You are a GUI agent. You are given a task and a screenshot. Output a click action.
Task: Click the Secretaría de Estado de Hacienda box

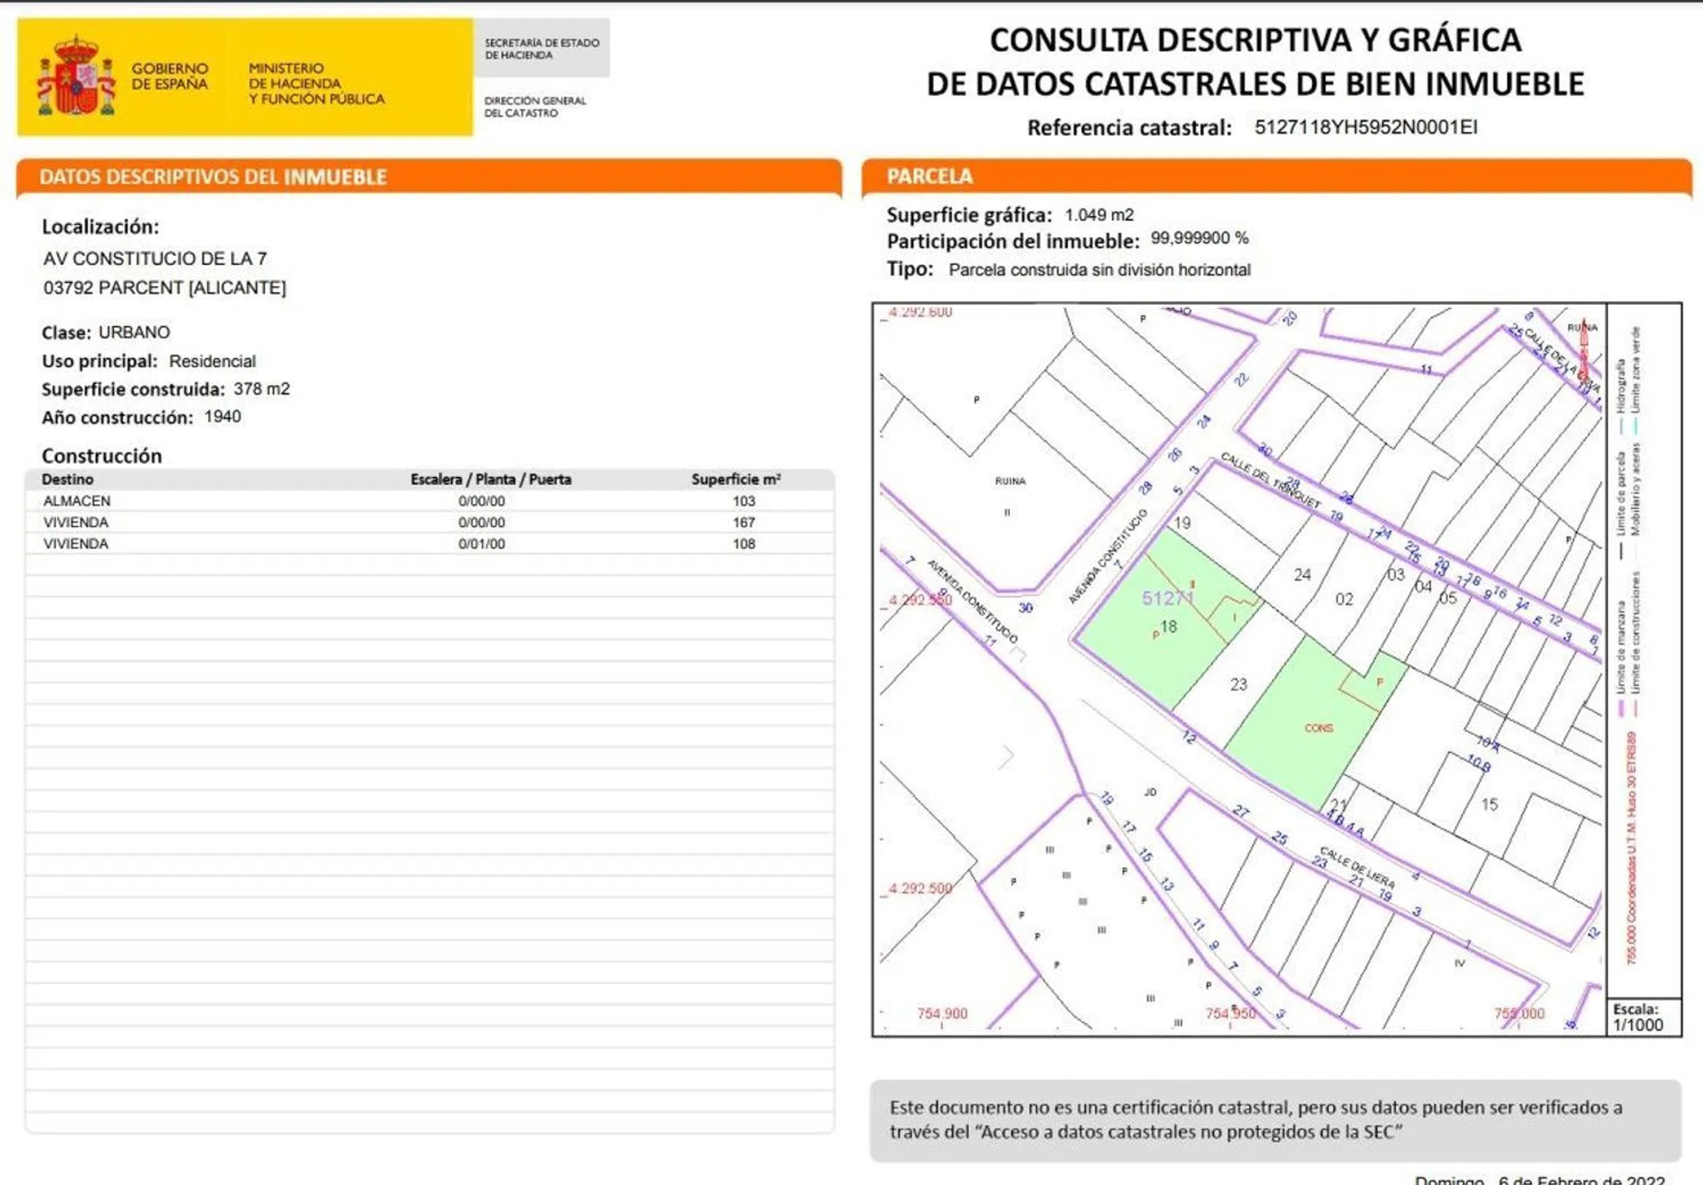pos(541,49)
